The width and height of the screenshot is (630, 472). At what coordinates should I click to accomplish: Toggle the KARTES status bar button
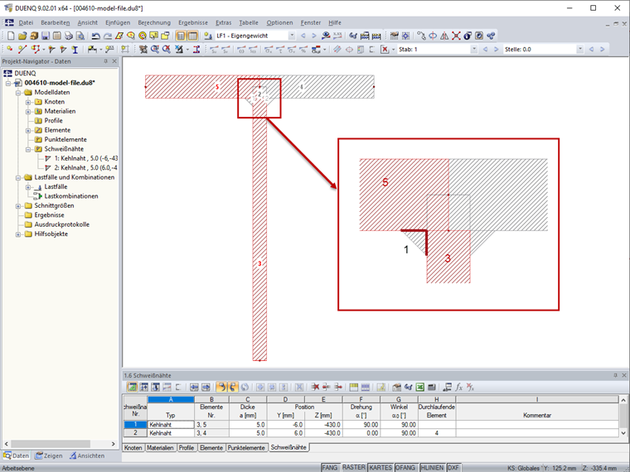[x=380, y=468]
